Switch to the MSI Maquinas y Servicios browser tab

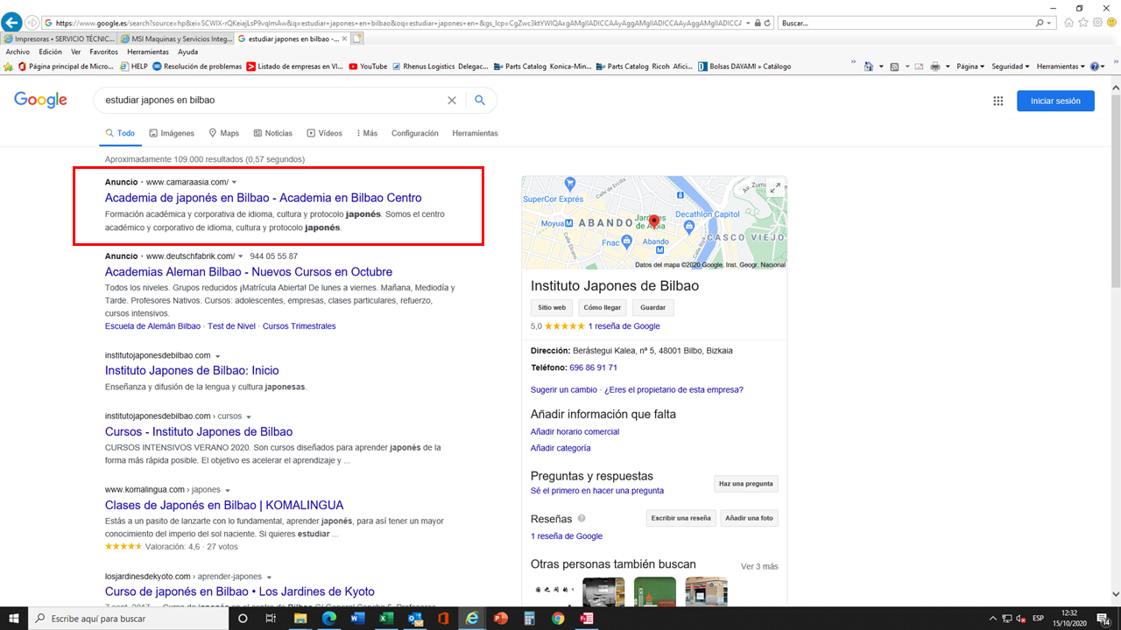coord(175,38)
